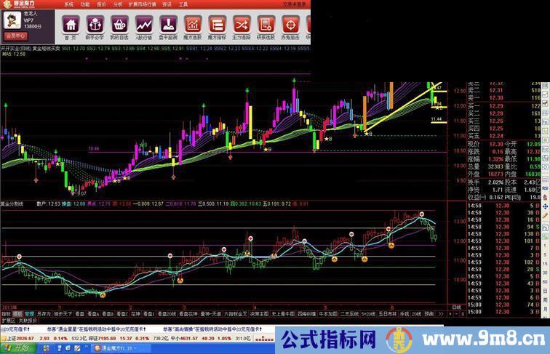Open the 首页 home icon
This screenshot has height=354, width=550.
[x=71, y=27]
